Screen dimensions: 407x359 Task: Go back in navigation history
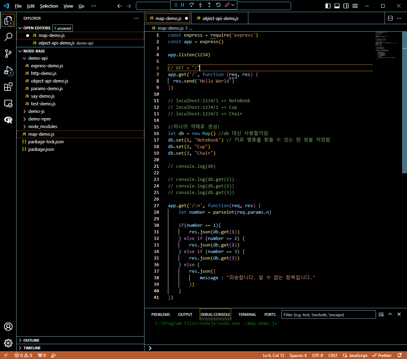tap(119, 6)
